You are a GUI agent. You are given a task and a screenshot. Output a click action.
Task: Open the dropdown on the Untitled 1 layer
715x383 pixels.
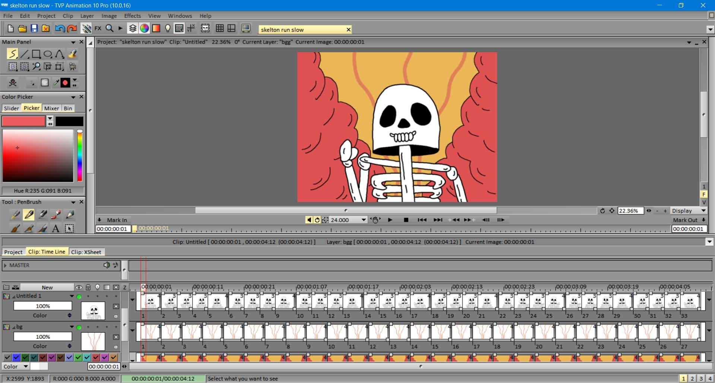coord(71,296)
